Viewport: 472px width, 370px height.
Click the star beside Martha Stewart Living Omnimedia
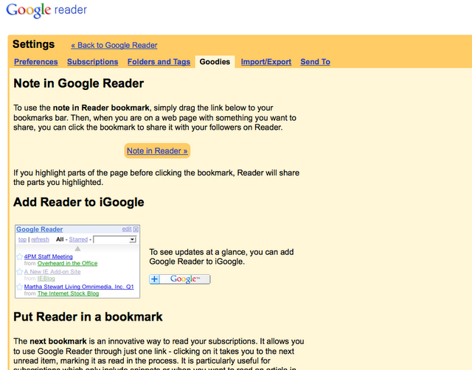[20, 287]
